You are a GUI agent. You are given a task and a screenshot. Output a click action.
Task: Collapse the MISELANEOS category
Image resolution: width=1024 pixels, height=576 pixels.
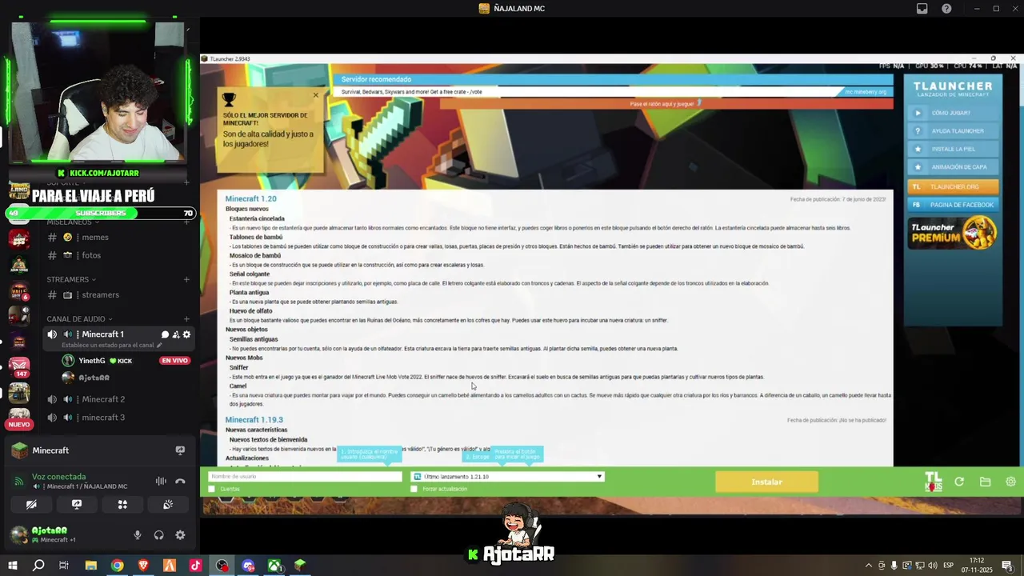tap(72, 222)
